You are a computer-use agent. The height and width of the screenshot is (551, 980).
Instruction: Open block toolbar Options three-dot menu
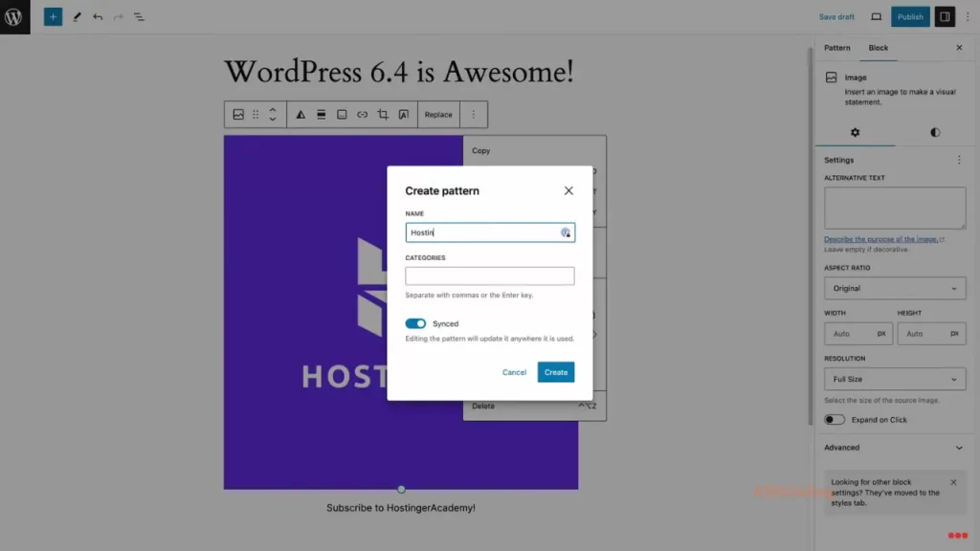[x=473, y=115]
